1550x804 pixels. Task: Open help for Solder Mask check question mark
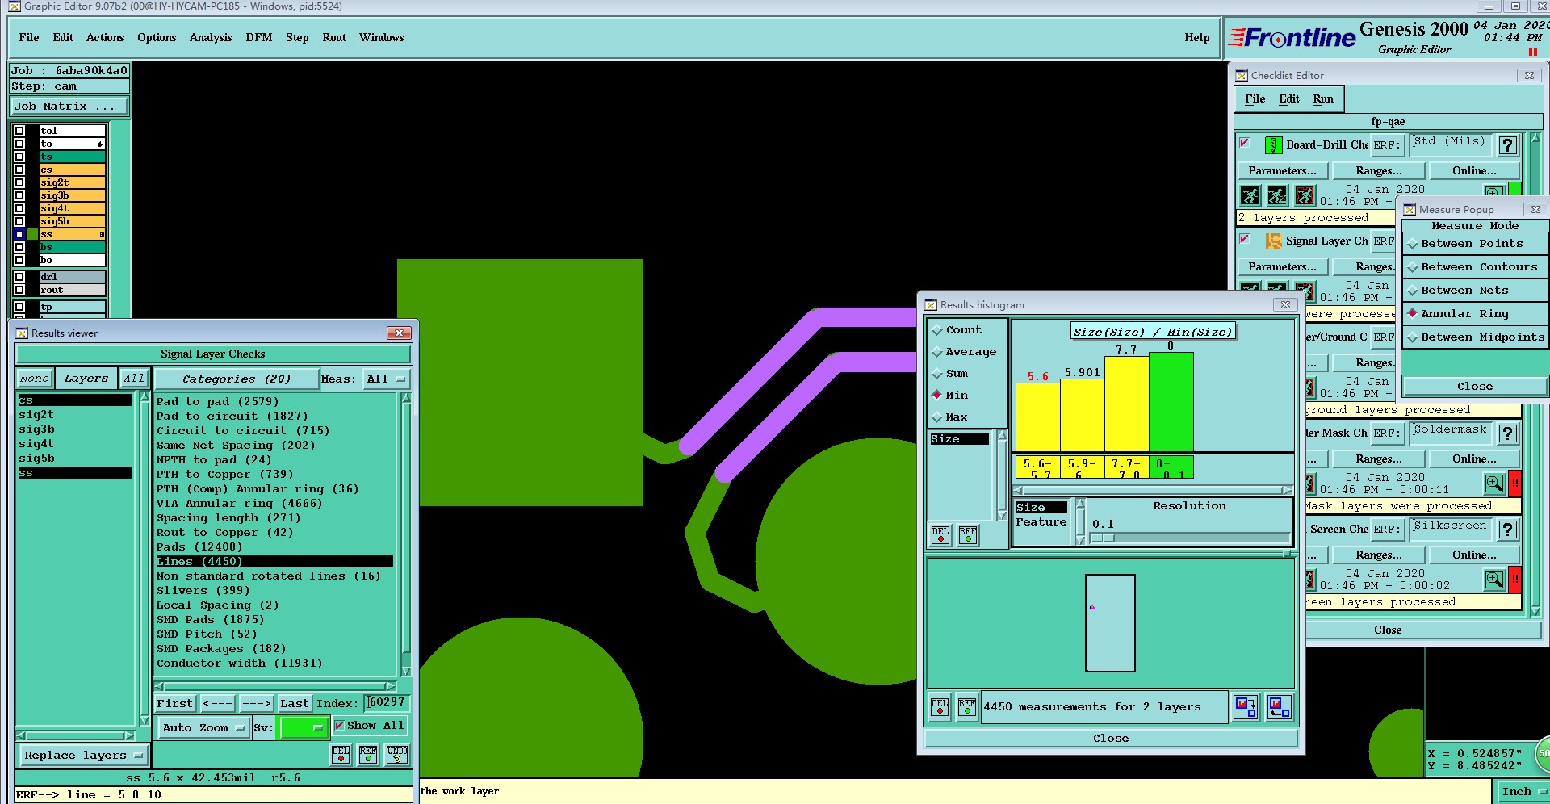click(1507, 433)
